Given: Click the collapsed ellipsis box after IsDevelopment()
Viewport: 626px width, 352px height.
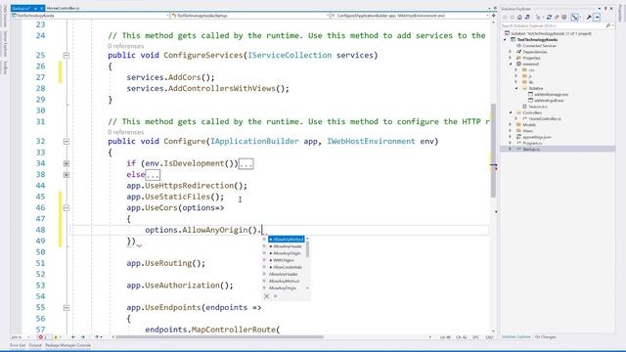Looking at the screenshot, I should (x=246, y=163).
